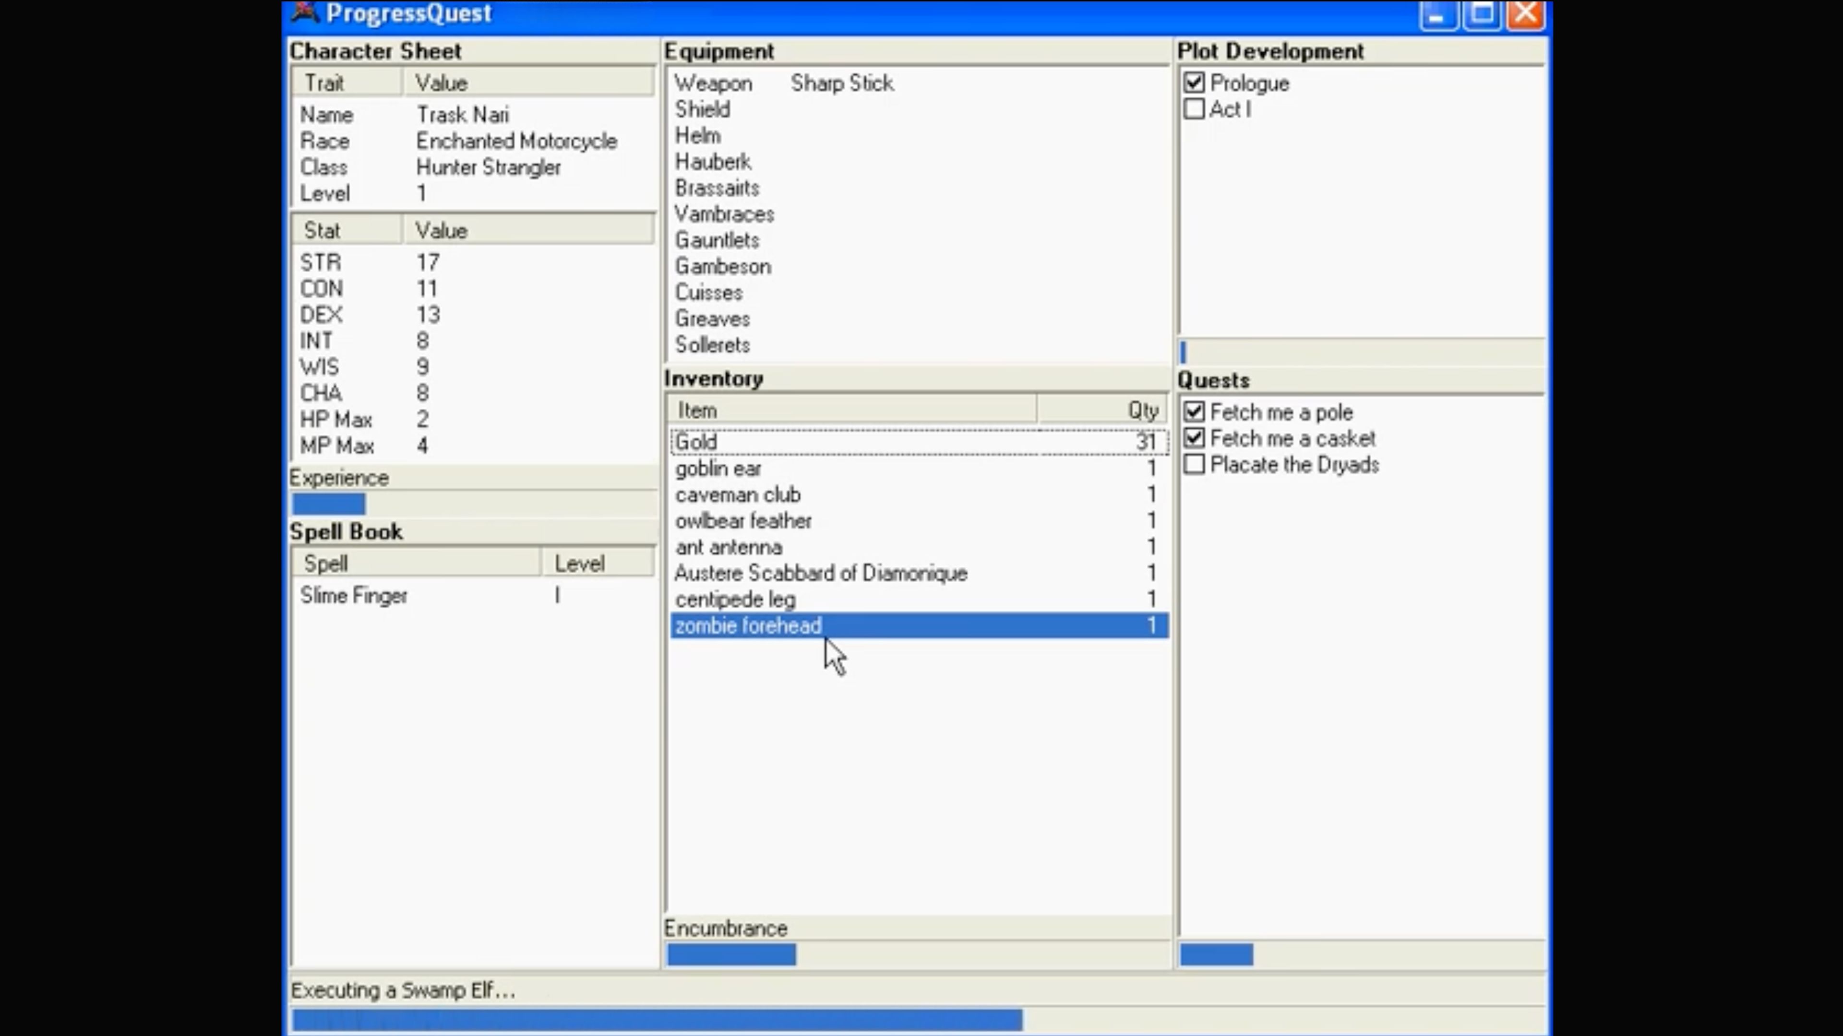Select the Weapon Sharp Stick equipment row
The height and width of the screenshot is (1036, 1843).
pyautogui.click(x=918, y=83)
